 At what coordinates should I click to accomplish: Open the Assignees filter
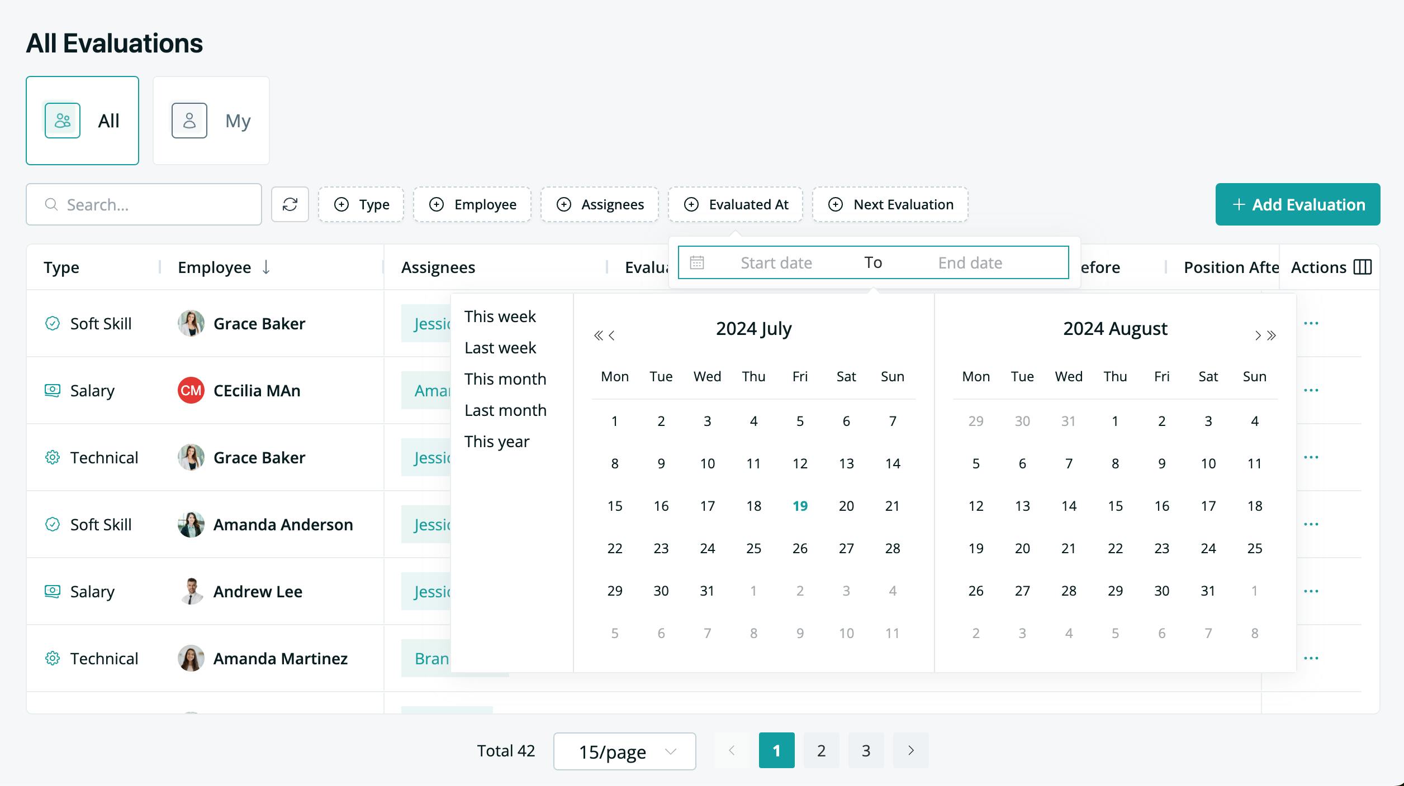[600, 204]
